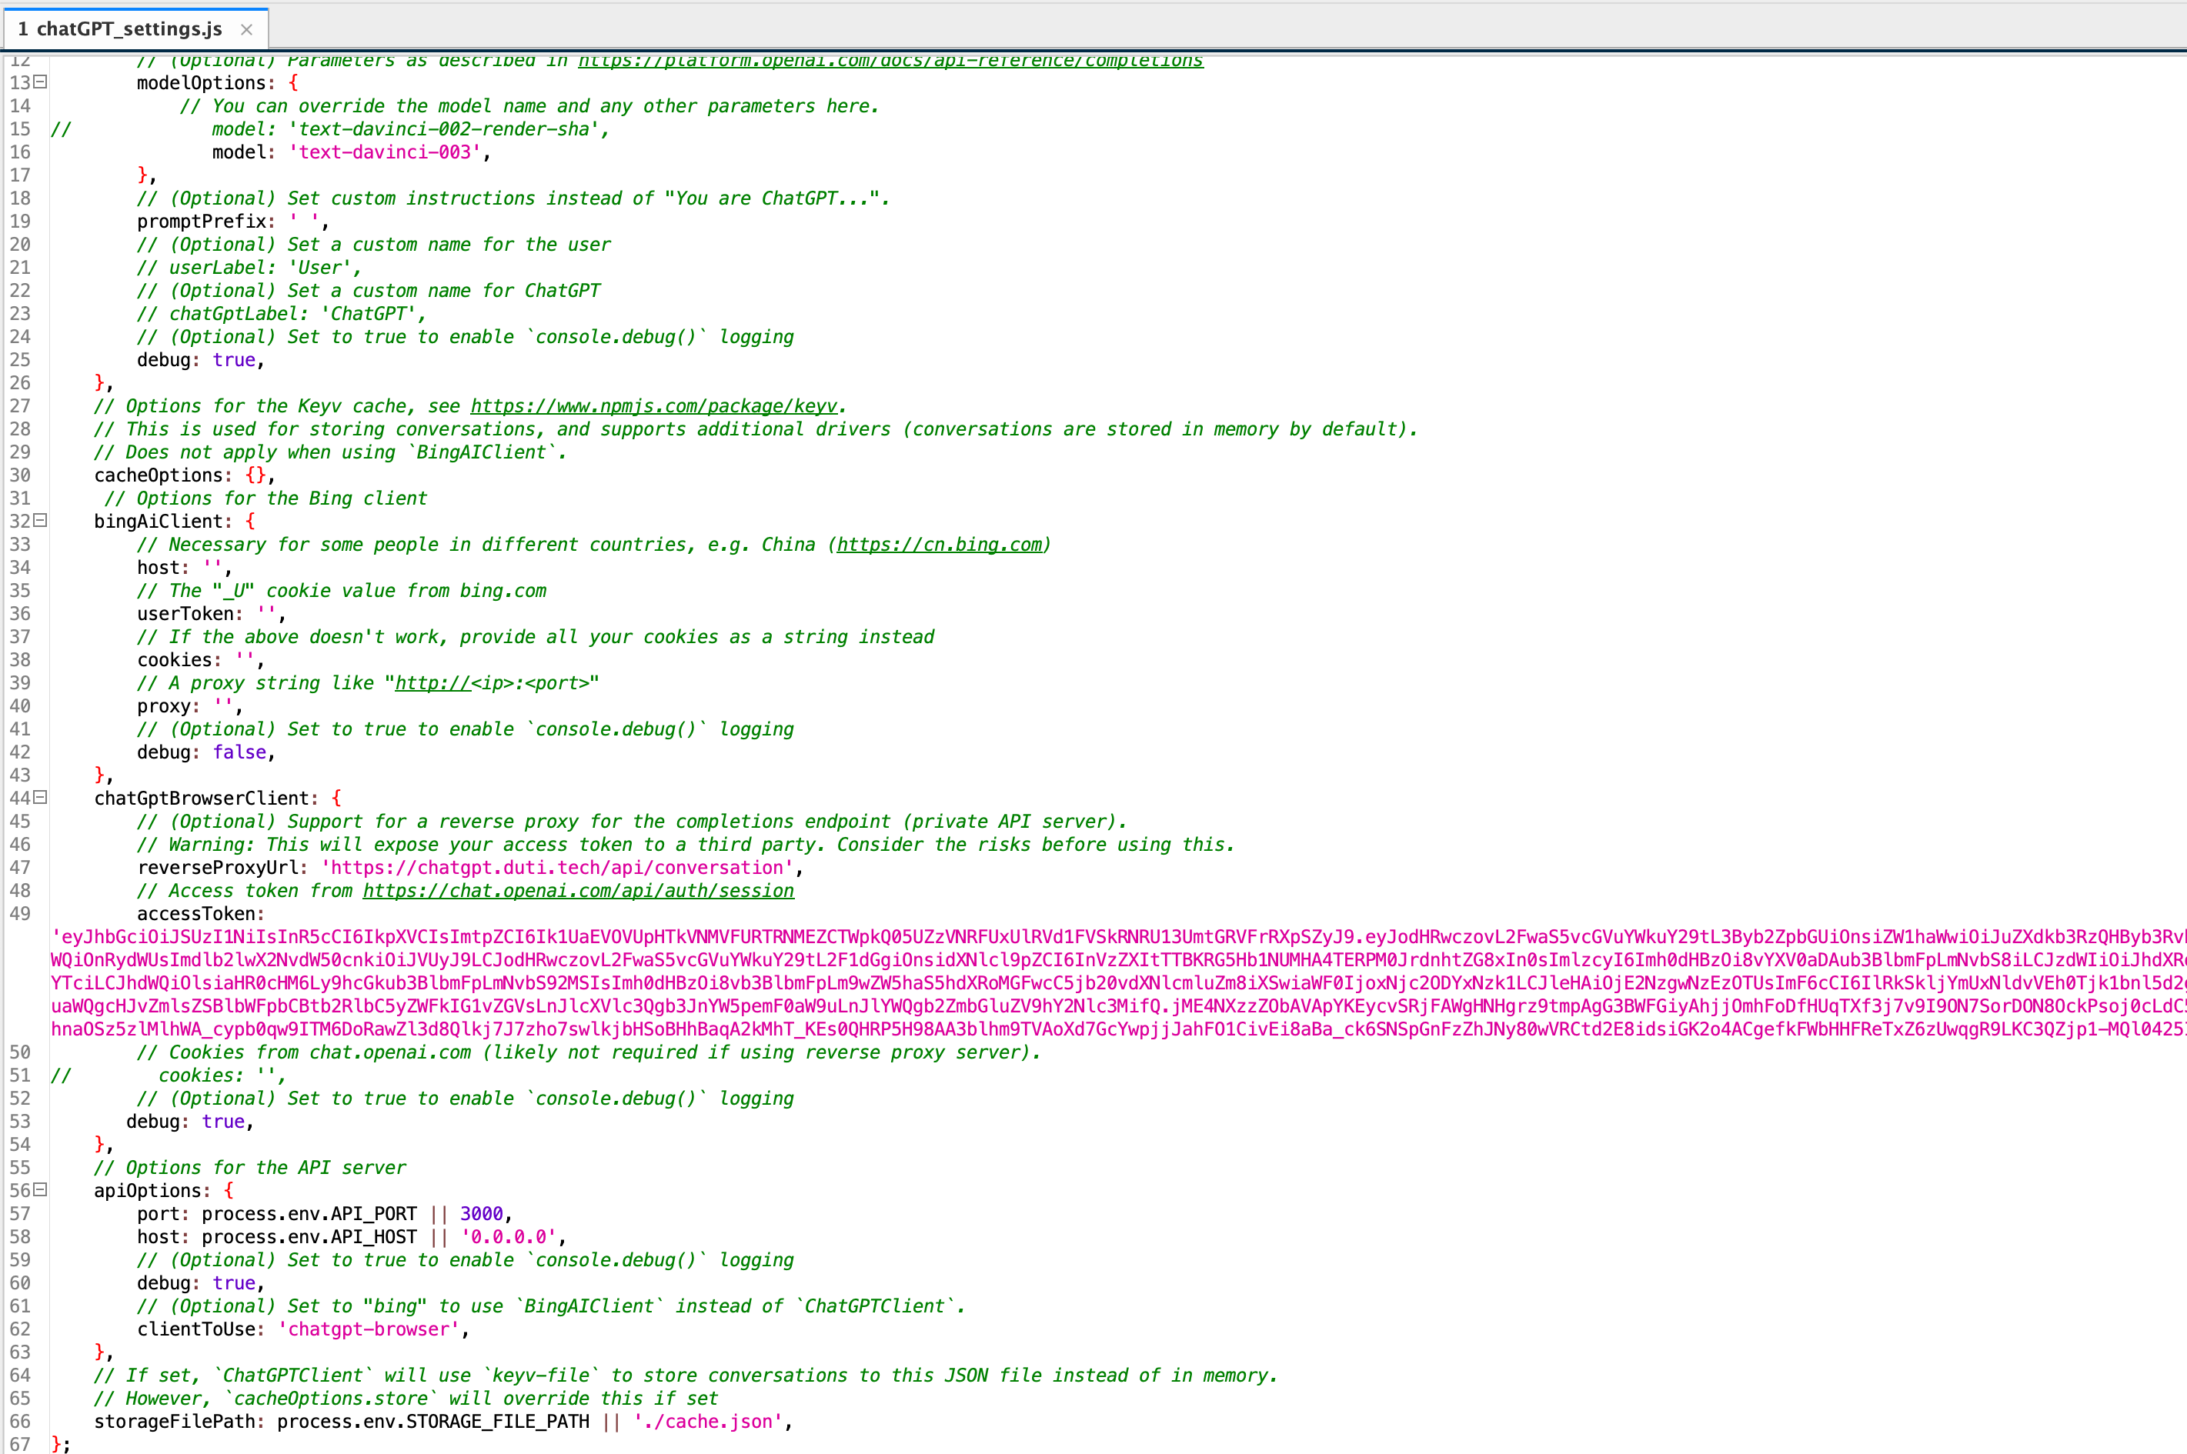Click process.env.STORAGE_FILE_PATH on line 66
Viewport: 2187px width, 1454px height.
[433, 1422]
